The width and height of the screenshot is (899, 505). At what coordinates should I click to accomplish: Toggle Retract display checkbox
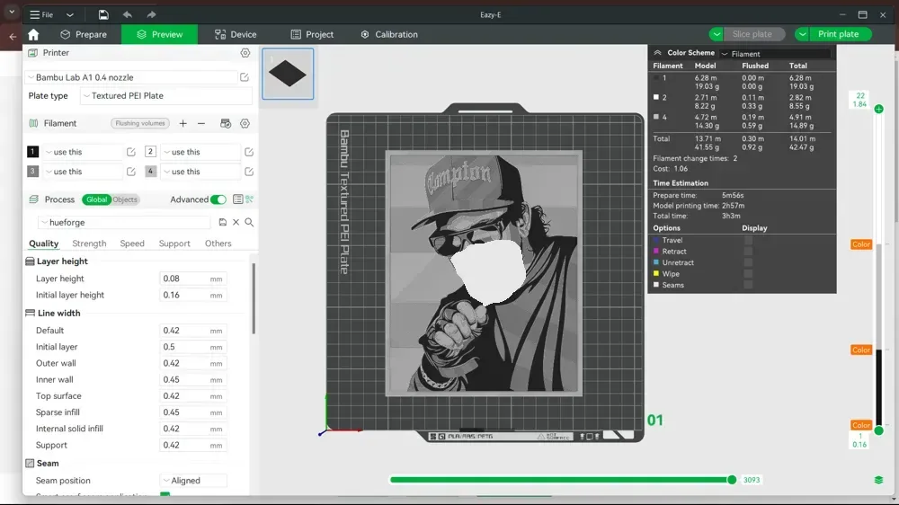click(x=748, y=251)
